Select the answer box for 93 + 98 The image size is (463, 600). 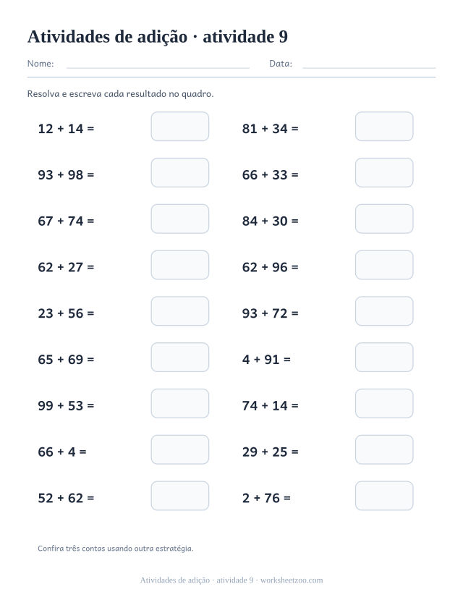coord(179,172)
